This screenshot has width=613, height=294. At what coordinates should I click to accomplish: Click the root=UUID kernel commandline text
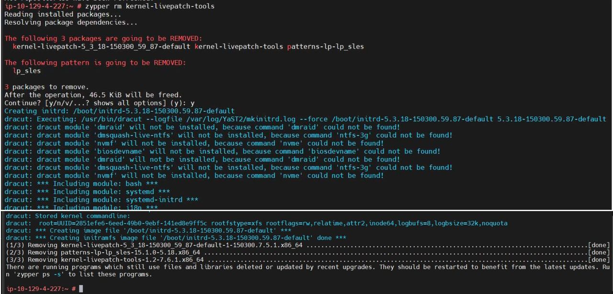pyautogui.click(x=273, y=223)
